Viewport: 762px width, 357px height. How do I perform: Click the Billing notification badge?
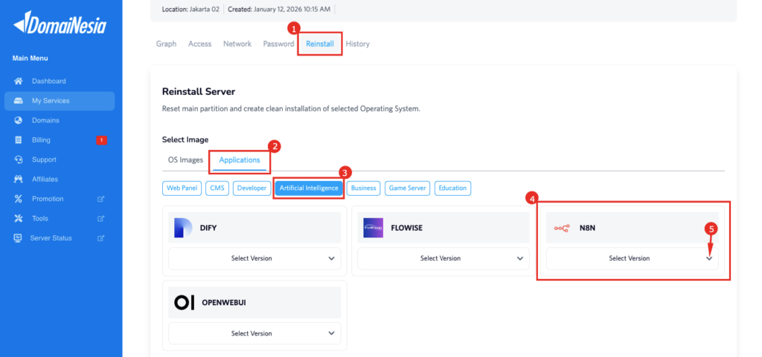tap(101, 140)
